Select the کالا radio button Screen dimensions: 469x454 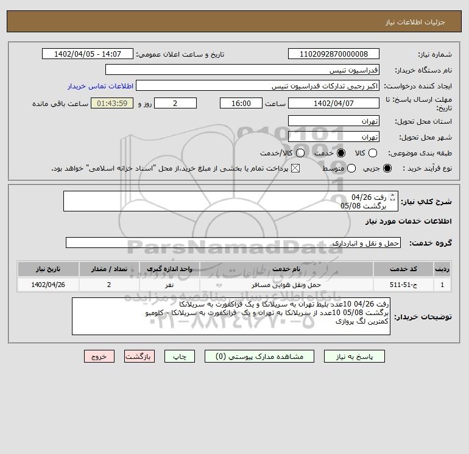[372, 153]
